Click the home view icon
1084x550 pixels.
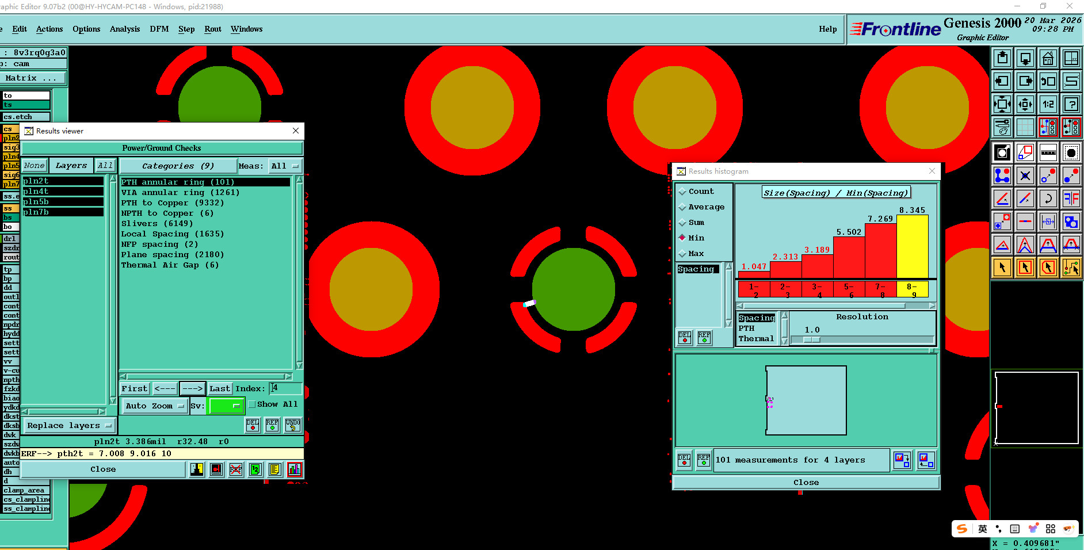coord(1048,58)
